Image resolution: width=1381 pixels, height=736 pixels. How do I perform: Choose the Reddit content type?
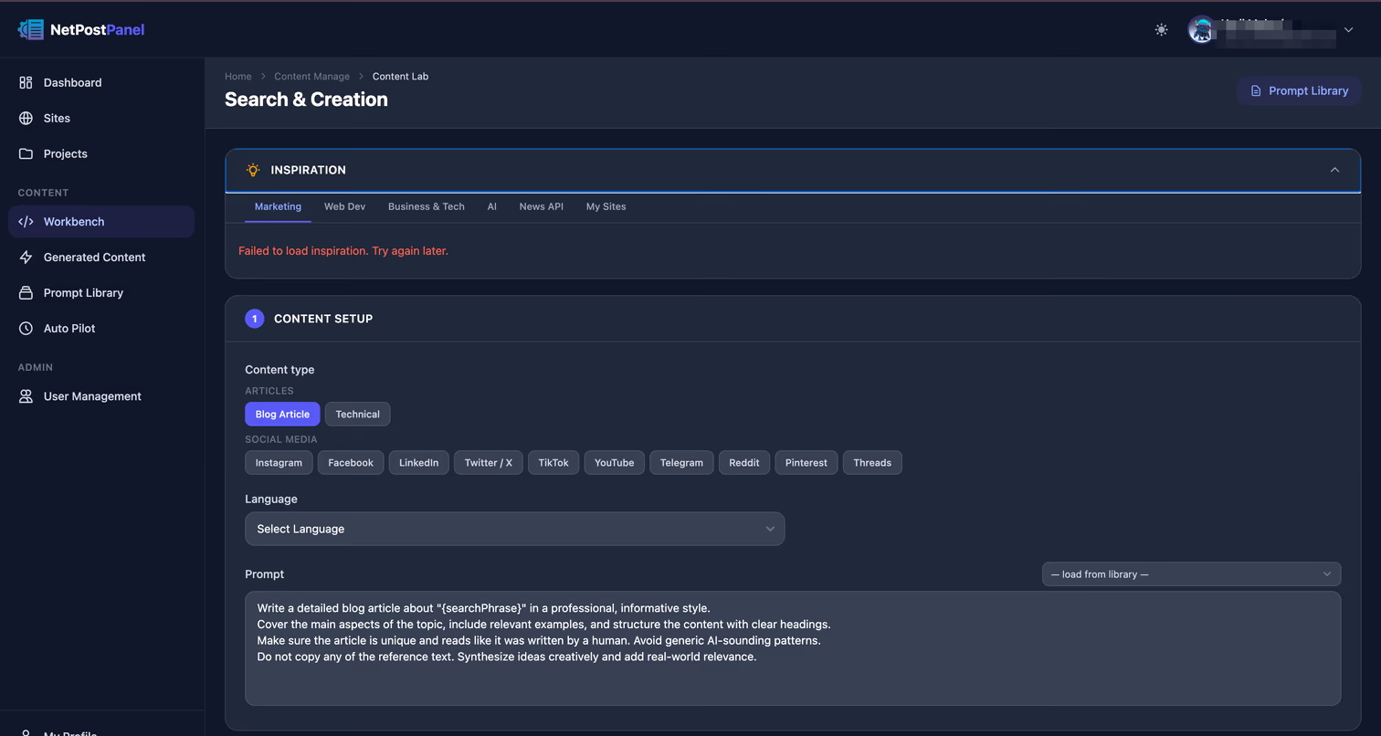pos(744,463)
